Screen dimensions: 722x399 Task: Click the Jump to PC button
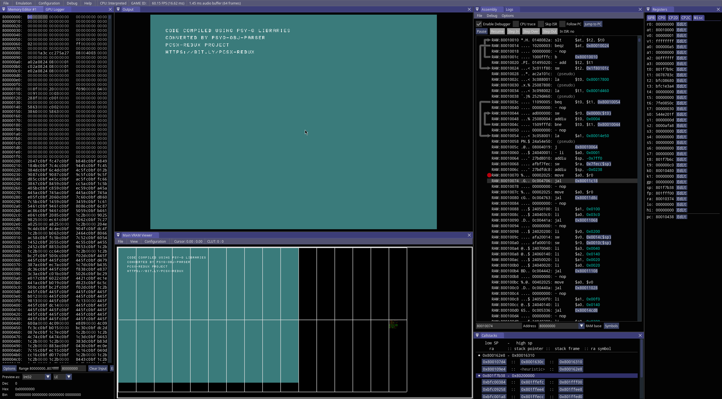pos(593,24)
